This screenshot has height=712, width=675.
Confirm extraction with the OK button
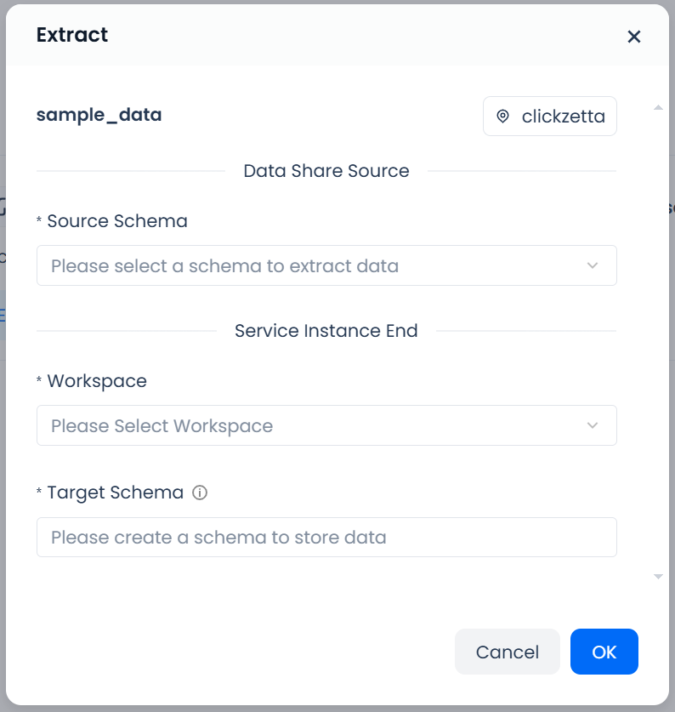(x=604, y=652)
